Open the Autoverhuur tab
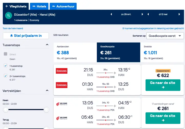The width and height of the screenshot is (185, 129). (x=63, y=6)
